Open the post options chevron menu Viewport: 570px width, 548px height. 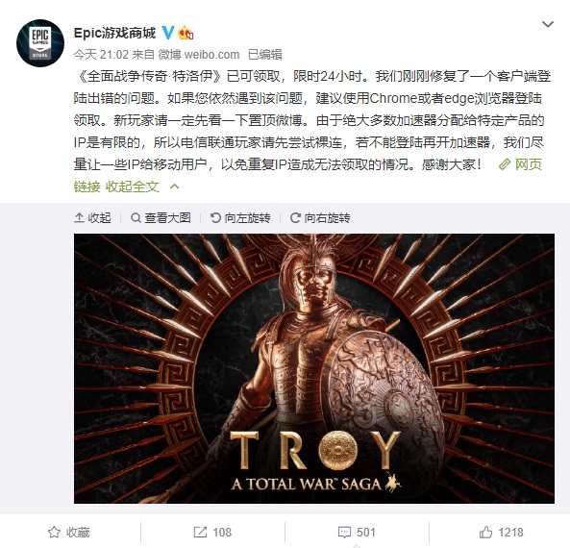[548, 24]
